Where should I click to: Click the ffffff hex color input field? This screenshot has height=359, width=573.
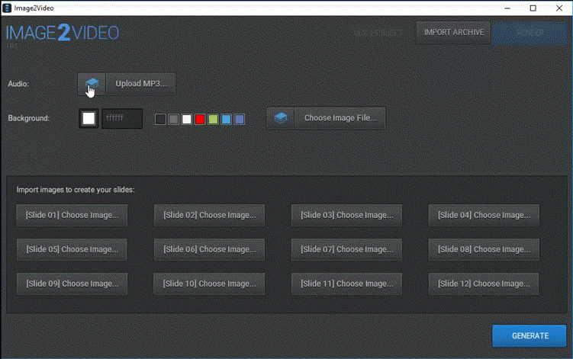click(x=122, y=118)
